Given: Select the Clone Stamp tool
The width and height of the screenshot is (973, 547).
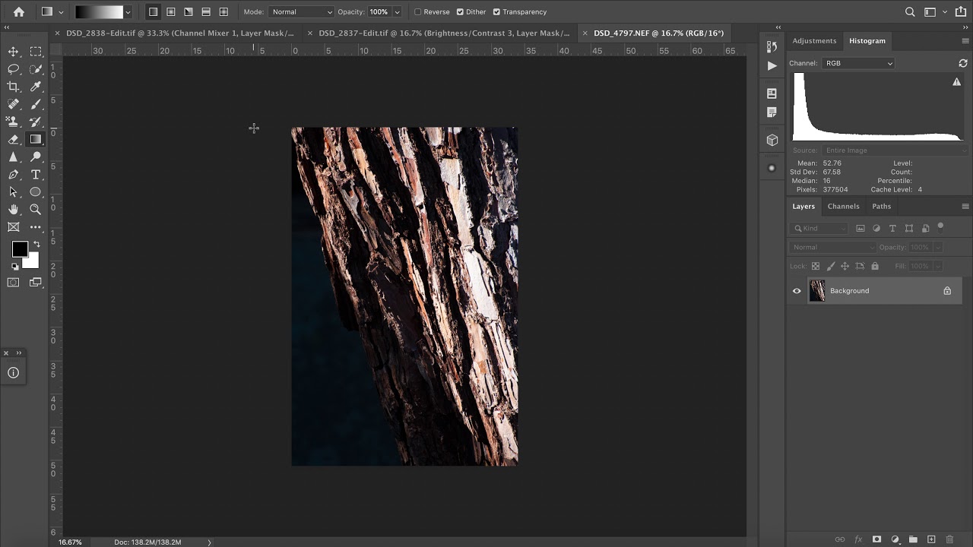Looking at the screenshot, I should (13, 122).
